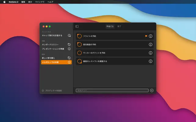Open info for キャンプ旅行を計画する project
The height and width of the screenshot is (122, 196).
[69, 36]
